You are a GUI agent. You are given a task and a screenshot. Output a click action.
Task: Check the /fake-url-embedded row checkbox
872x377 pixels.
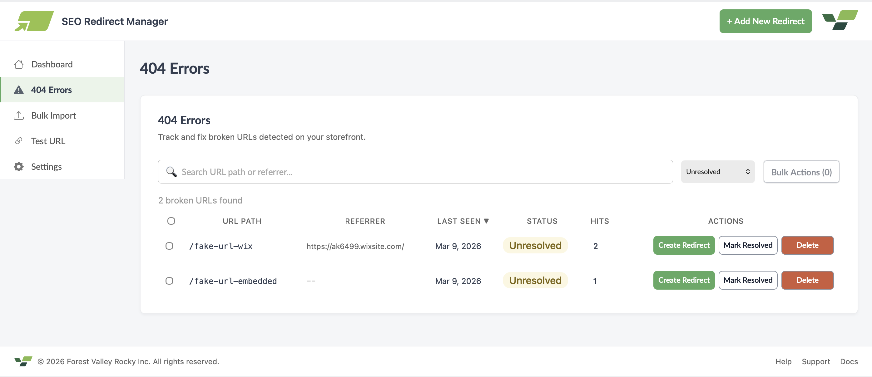pos(169,281)
